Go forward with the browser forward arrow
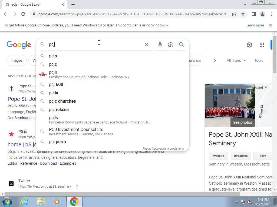Screen dimensions: 277x207 click(x=15, y=14)
